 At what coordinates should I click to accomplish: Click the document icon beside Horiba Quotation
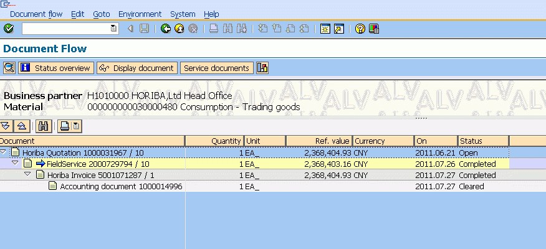[14, 153]
